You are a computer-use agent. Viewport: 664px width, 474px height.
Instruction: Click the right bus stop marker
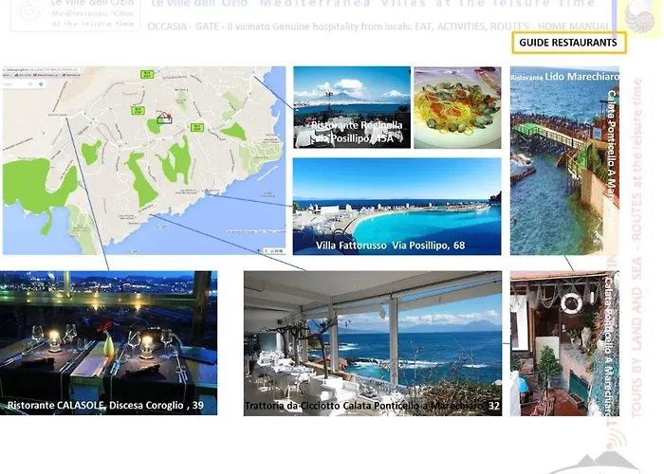click(196, 127)
